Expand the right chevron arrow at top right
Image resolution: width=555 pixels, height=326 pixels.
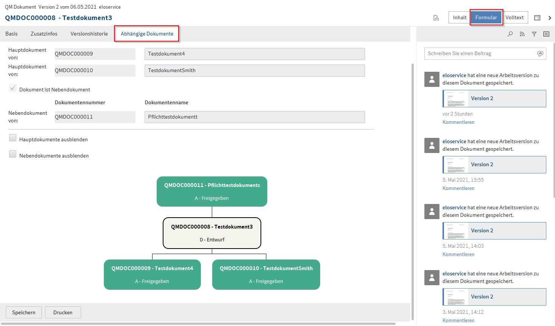point(550,18)
